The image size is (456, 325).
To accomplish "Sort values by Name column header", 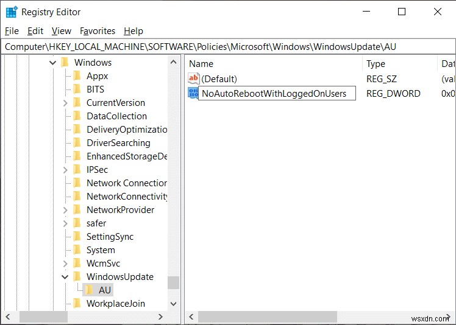I will pos(274,64).
